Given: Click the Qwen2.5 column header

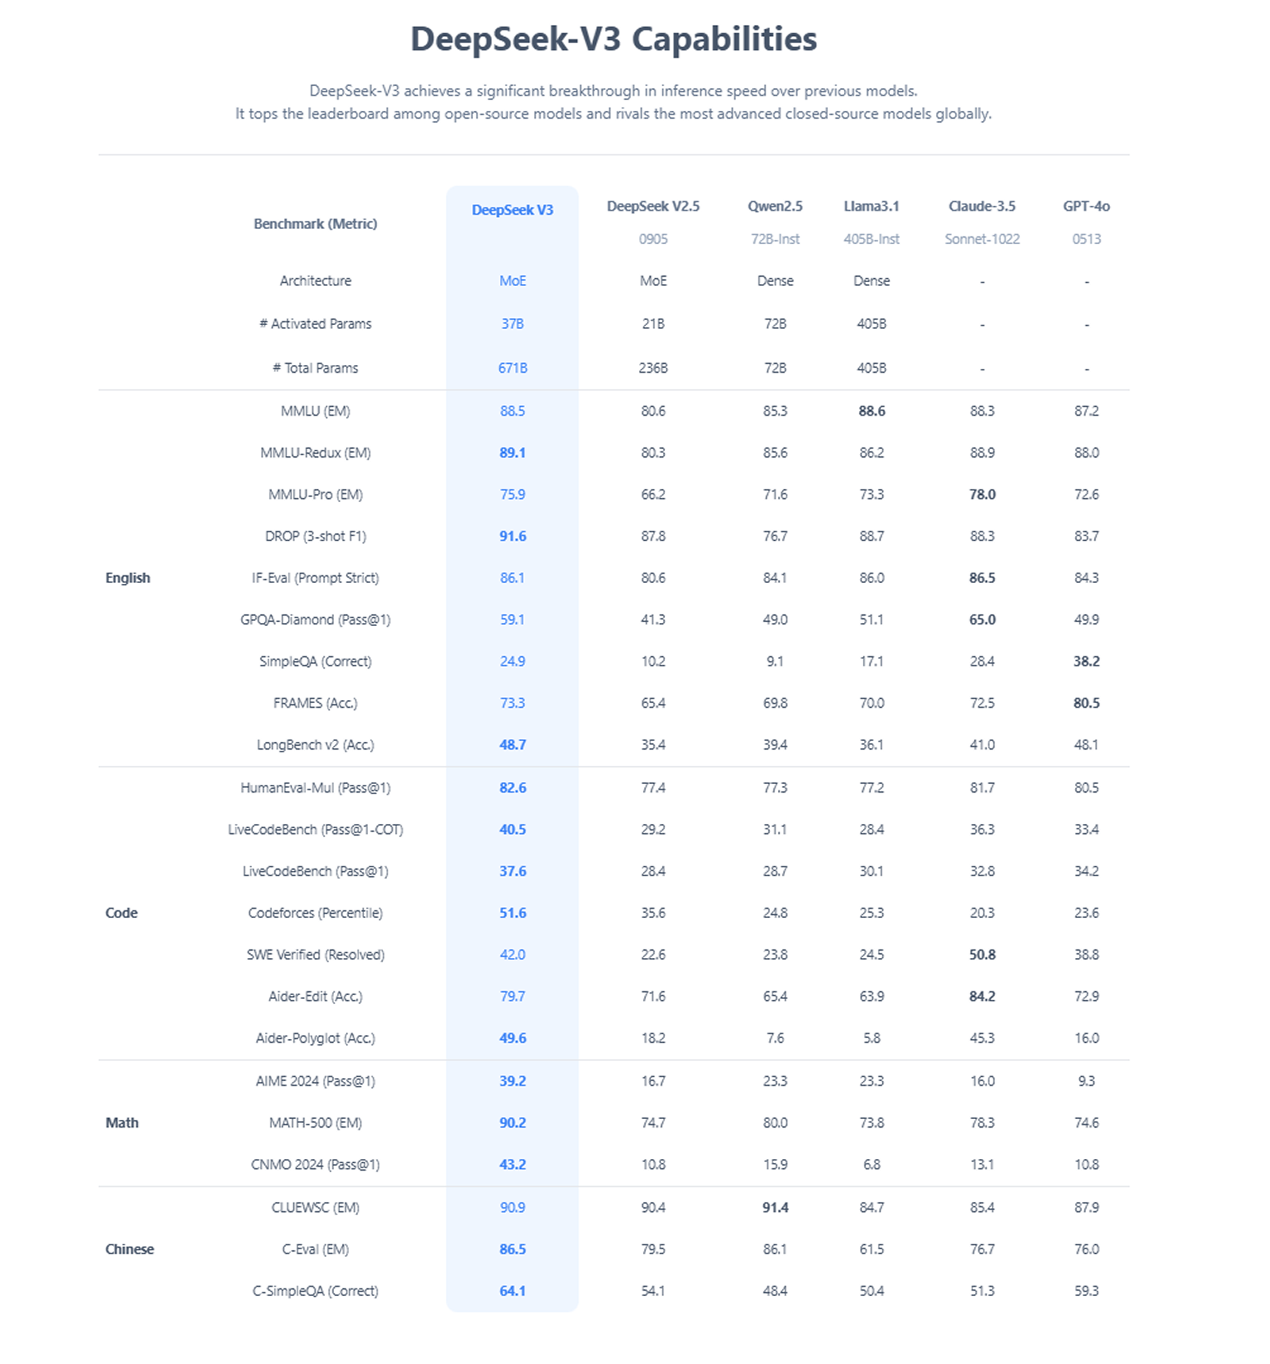Looking at the screenshot, I should pos(775,206).
